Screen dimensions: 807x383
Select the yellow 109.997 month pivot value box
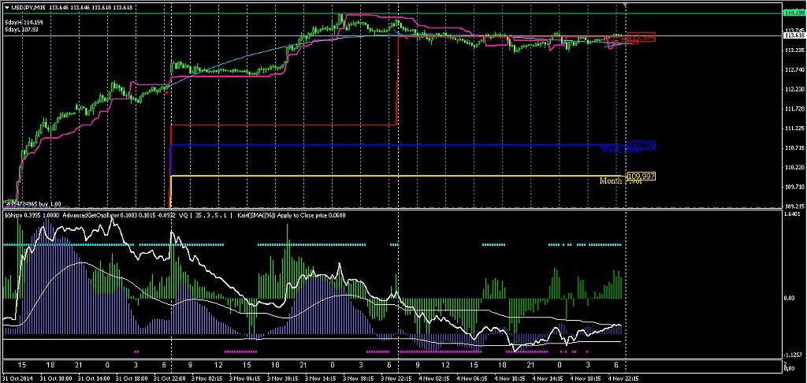[641, 176]
